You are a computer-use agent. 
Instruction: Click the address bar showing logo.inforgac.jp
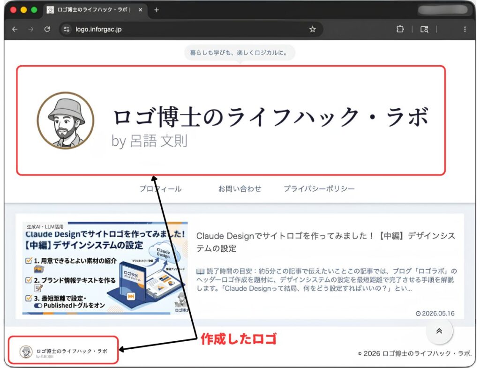tap(191, 29)
